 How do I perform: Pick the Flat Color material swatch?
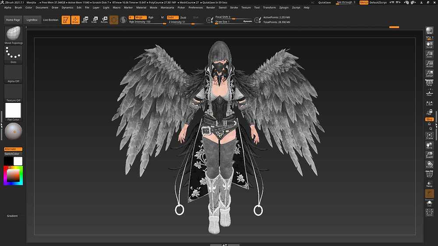click(13, 112)
